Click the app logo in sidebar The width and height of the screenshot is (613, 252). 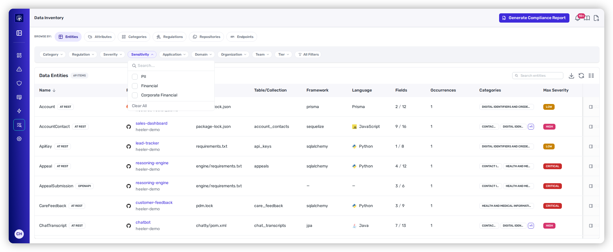point(19,18)
